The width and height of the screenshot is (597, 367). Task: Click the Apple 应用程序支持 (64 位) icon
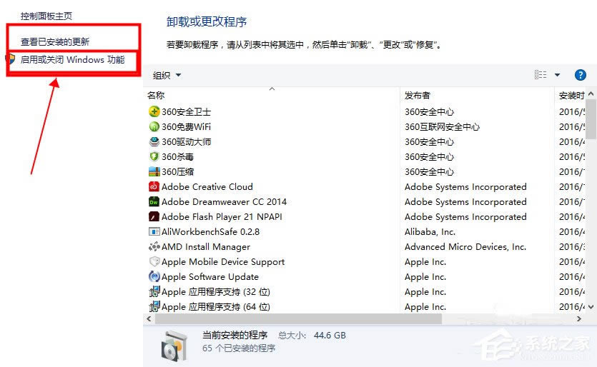click(154, 306)
